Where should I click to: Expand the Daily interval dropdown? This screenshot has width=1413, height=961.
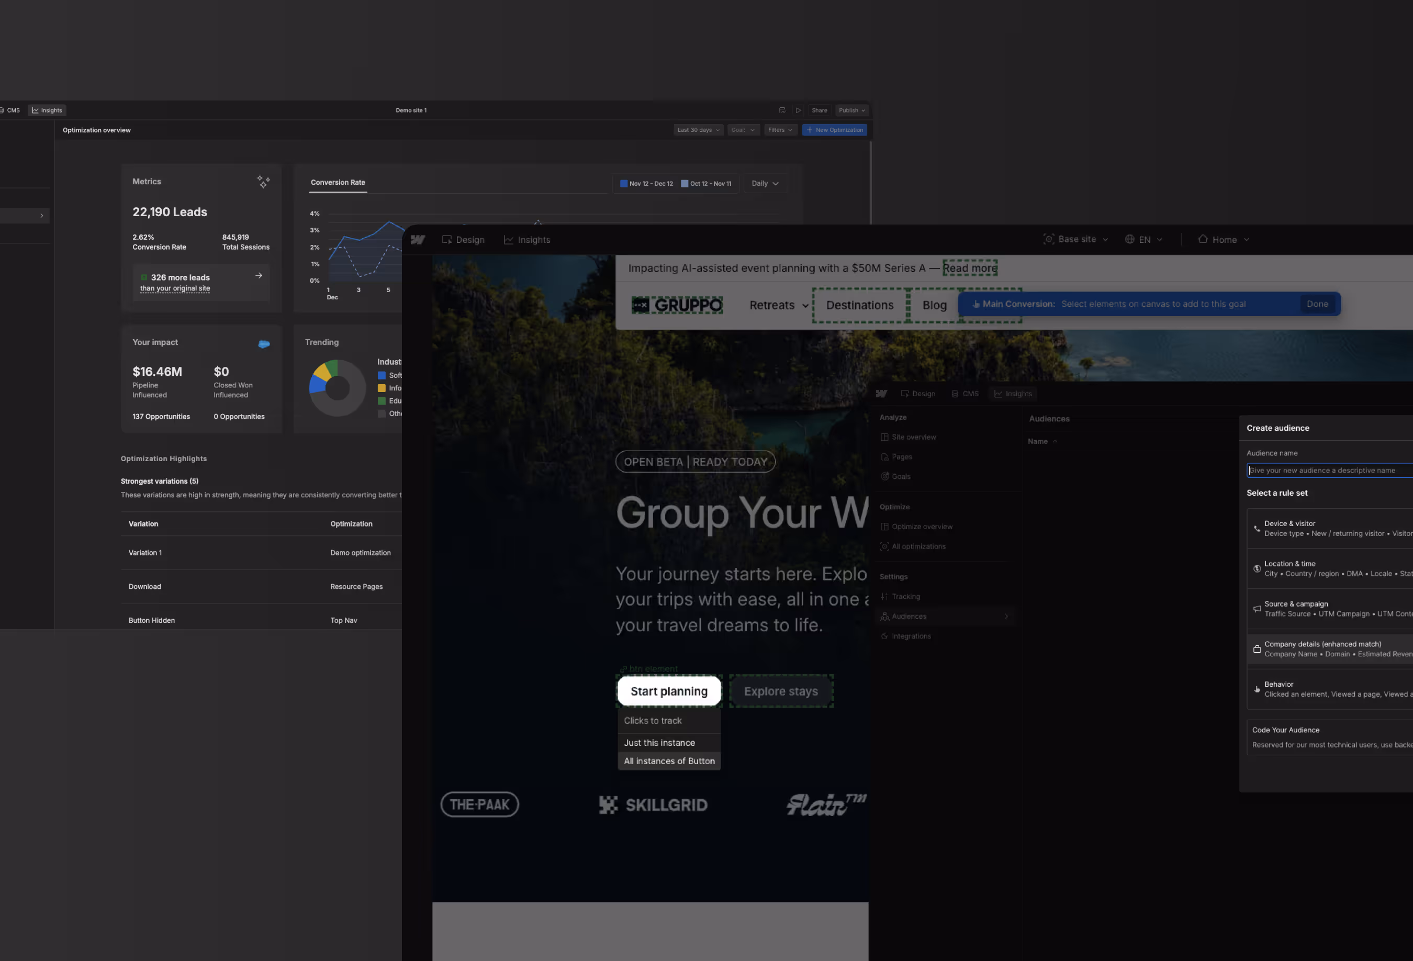point(765,183)
